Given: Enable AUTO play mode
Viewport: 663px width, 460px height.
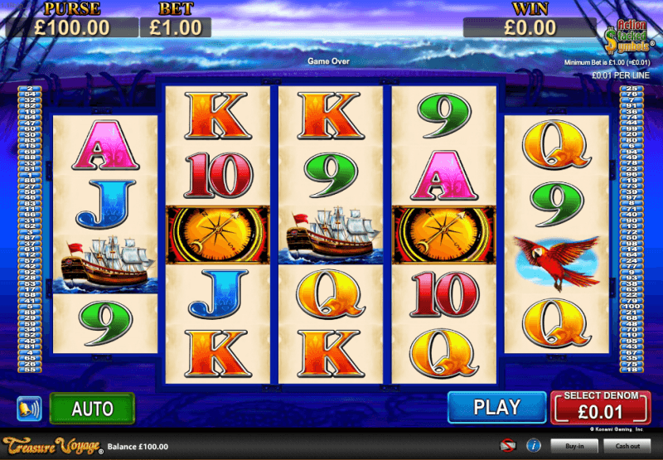Looking at the screenshot, I should (x=92, y=409).
